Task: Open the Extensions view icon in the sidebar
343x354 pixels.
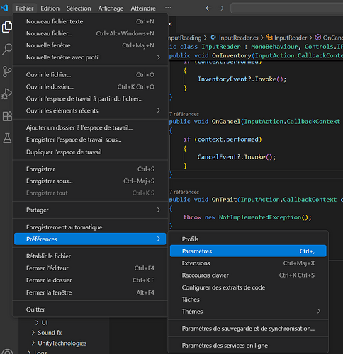Action: [x=7, y=116]
